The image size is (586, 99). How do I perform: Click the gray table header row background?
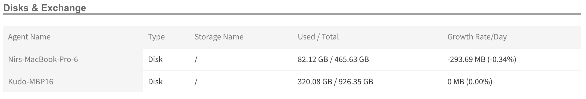[292, 37]
